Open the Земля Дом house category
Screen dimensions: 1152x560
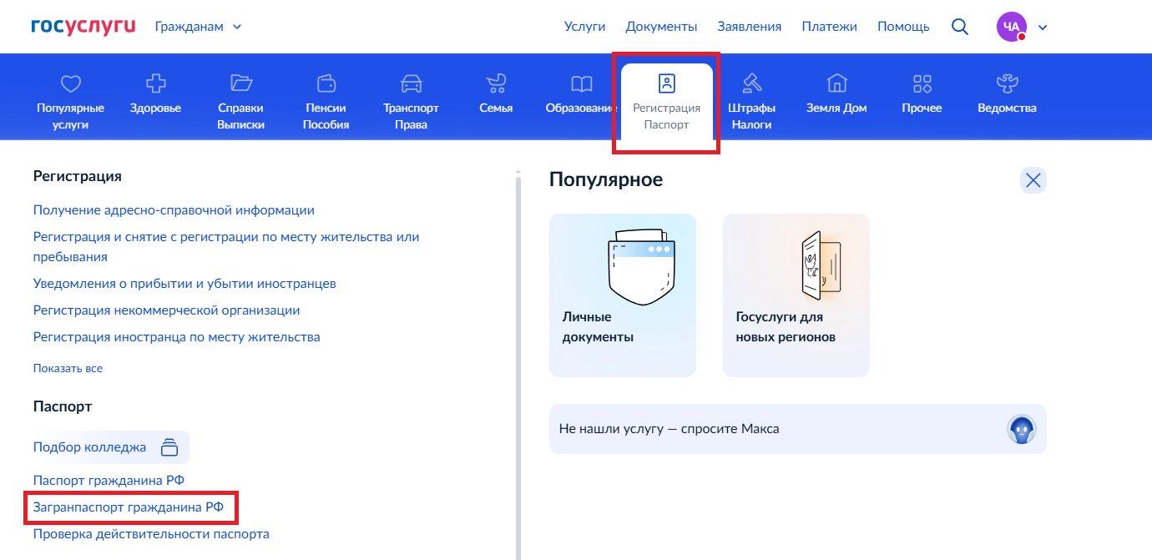point(836,93)
